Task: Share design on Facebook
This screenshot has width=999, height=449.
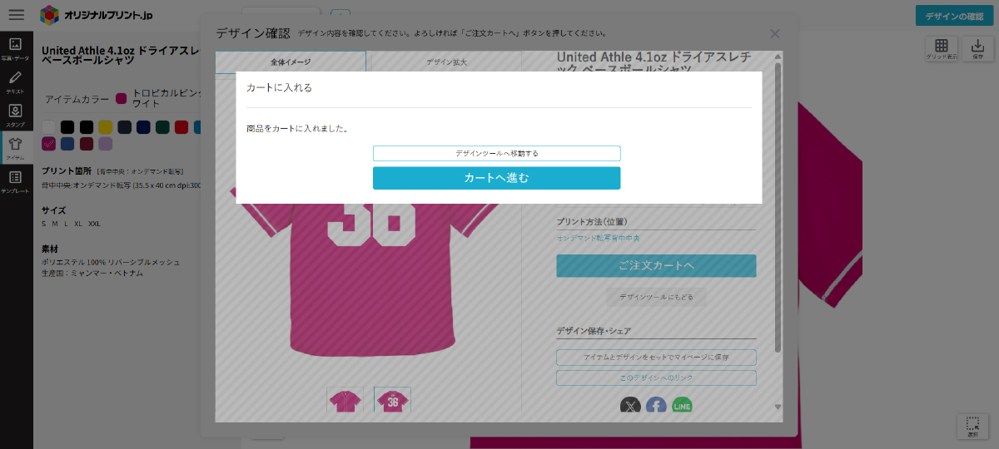Action: click(656, 406)
